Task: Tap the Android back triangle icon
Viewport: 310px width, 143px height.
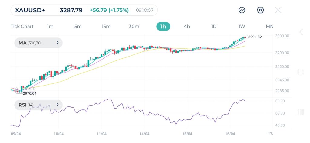Action: tap(301, 32)
